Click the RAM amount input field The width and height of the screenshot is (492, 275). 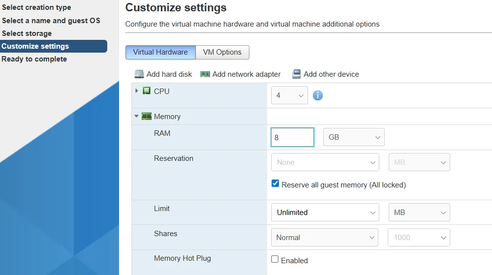(292, 137)
